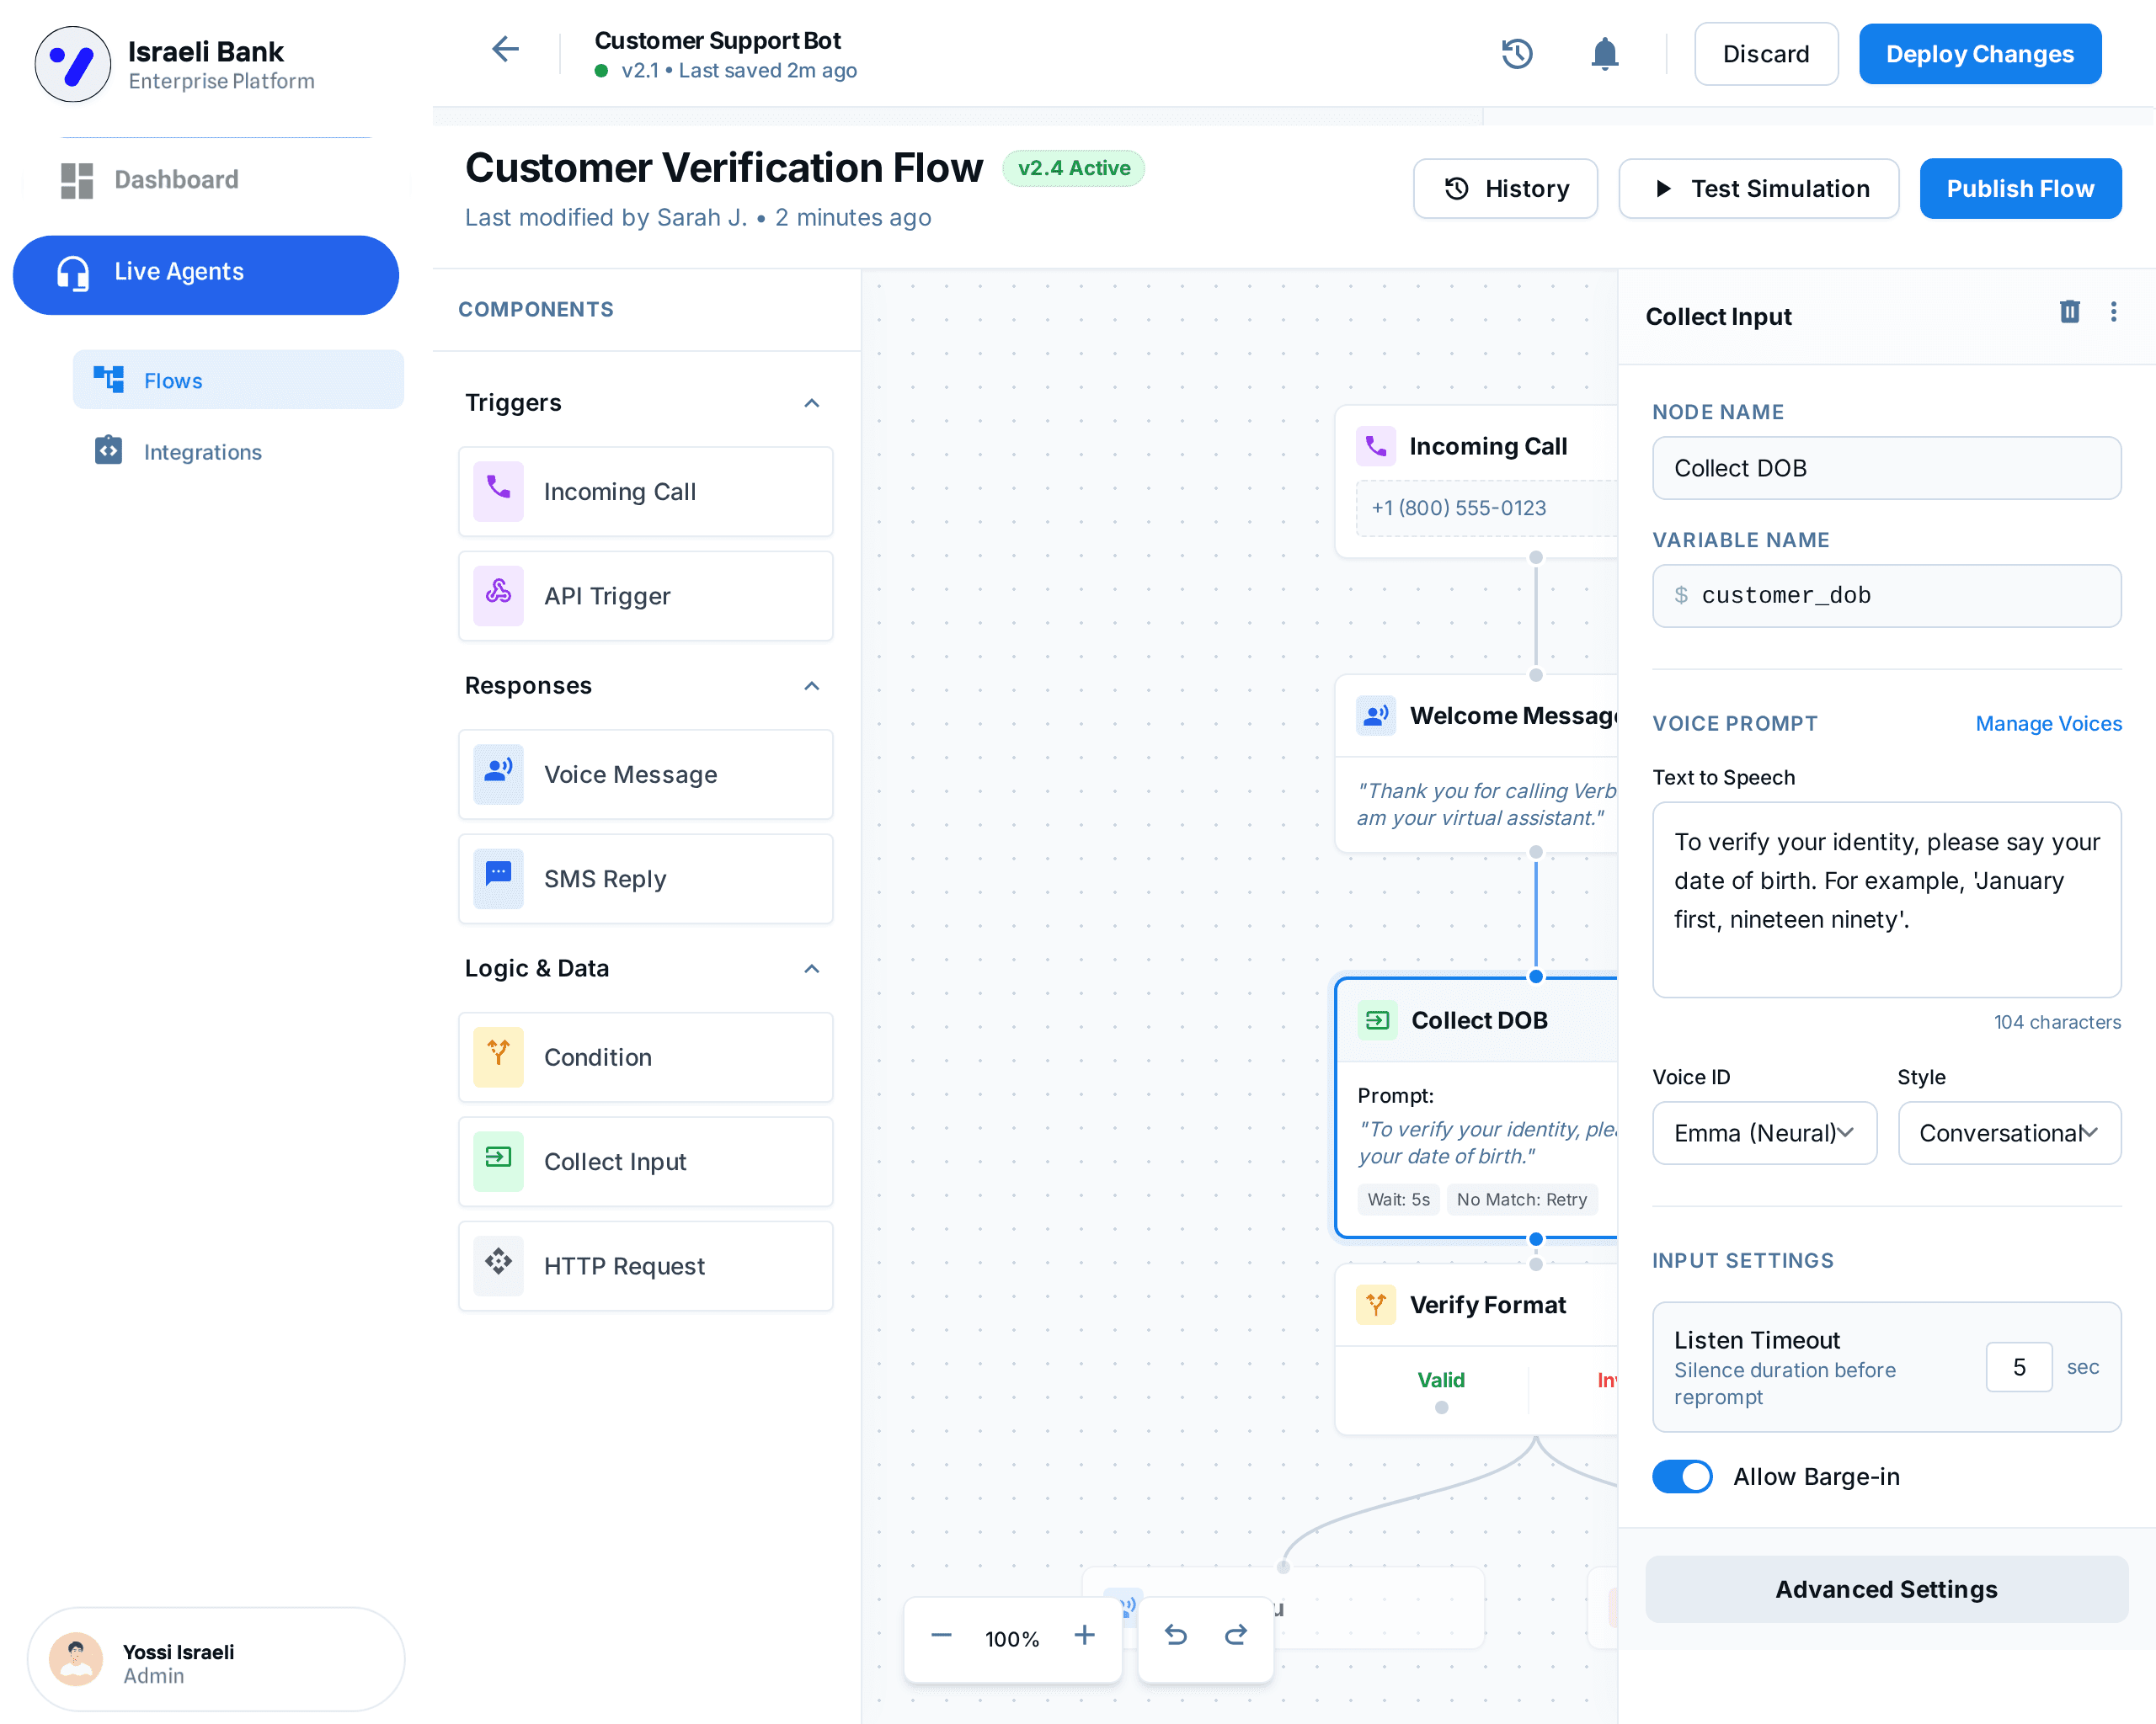Click the version history clock icon
The height and width of the screenshot is (1724, 2156).
coord(1516,54)
